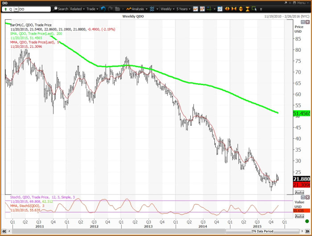Expand chart horizontally with orange arrows icon
The width and height of the screenshot is (312, 236).
coord(226,9)
